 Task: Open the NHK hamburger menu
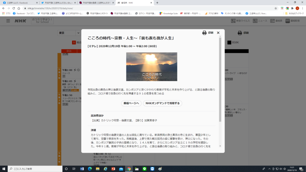(x=8, y=21)
